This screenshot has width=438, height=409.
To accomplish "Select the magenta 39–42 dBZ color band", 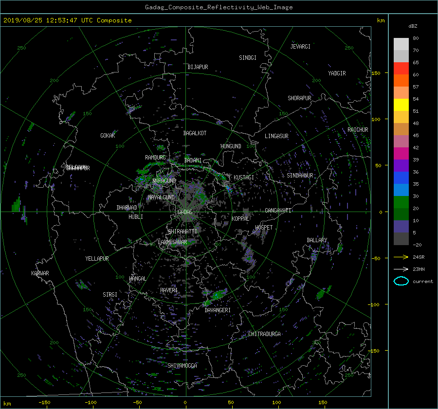I will pyautogui.click(x=401, y=154).
